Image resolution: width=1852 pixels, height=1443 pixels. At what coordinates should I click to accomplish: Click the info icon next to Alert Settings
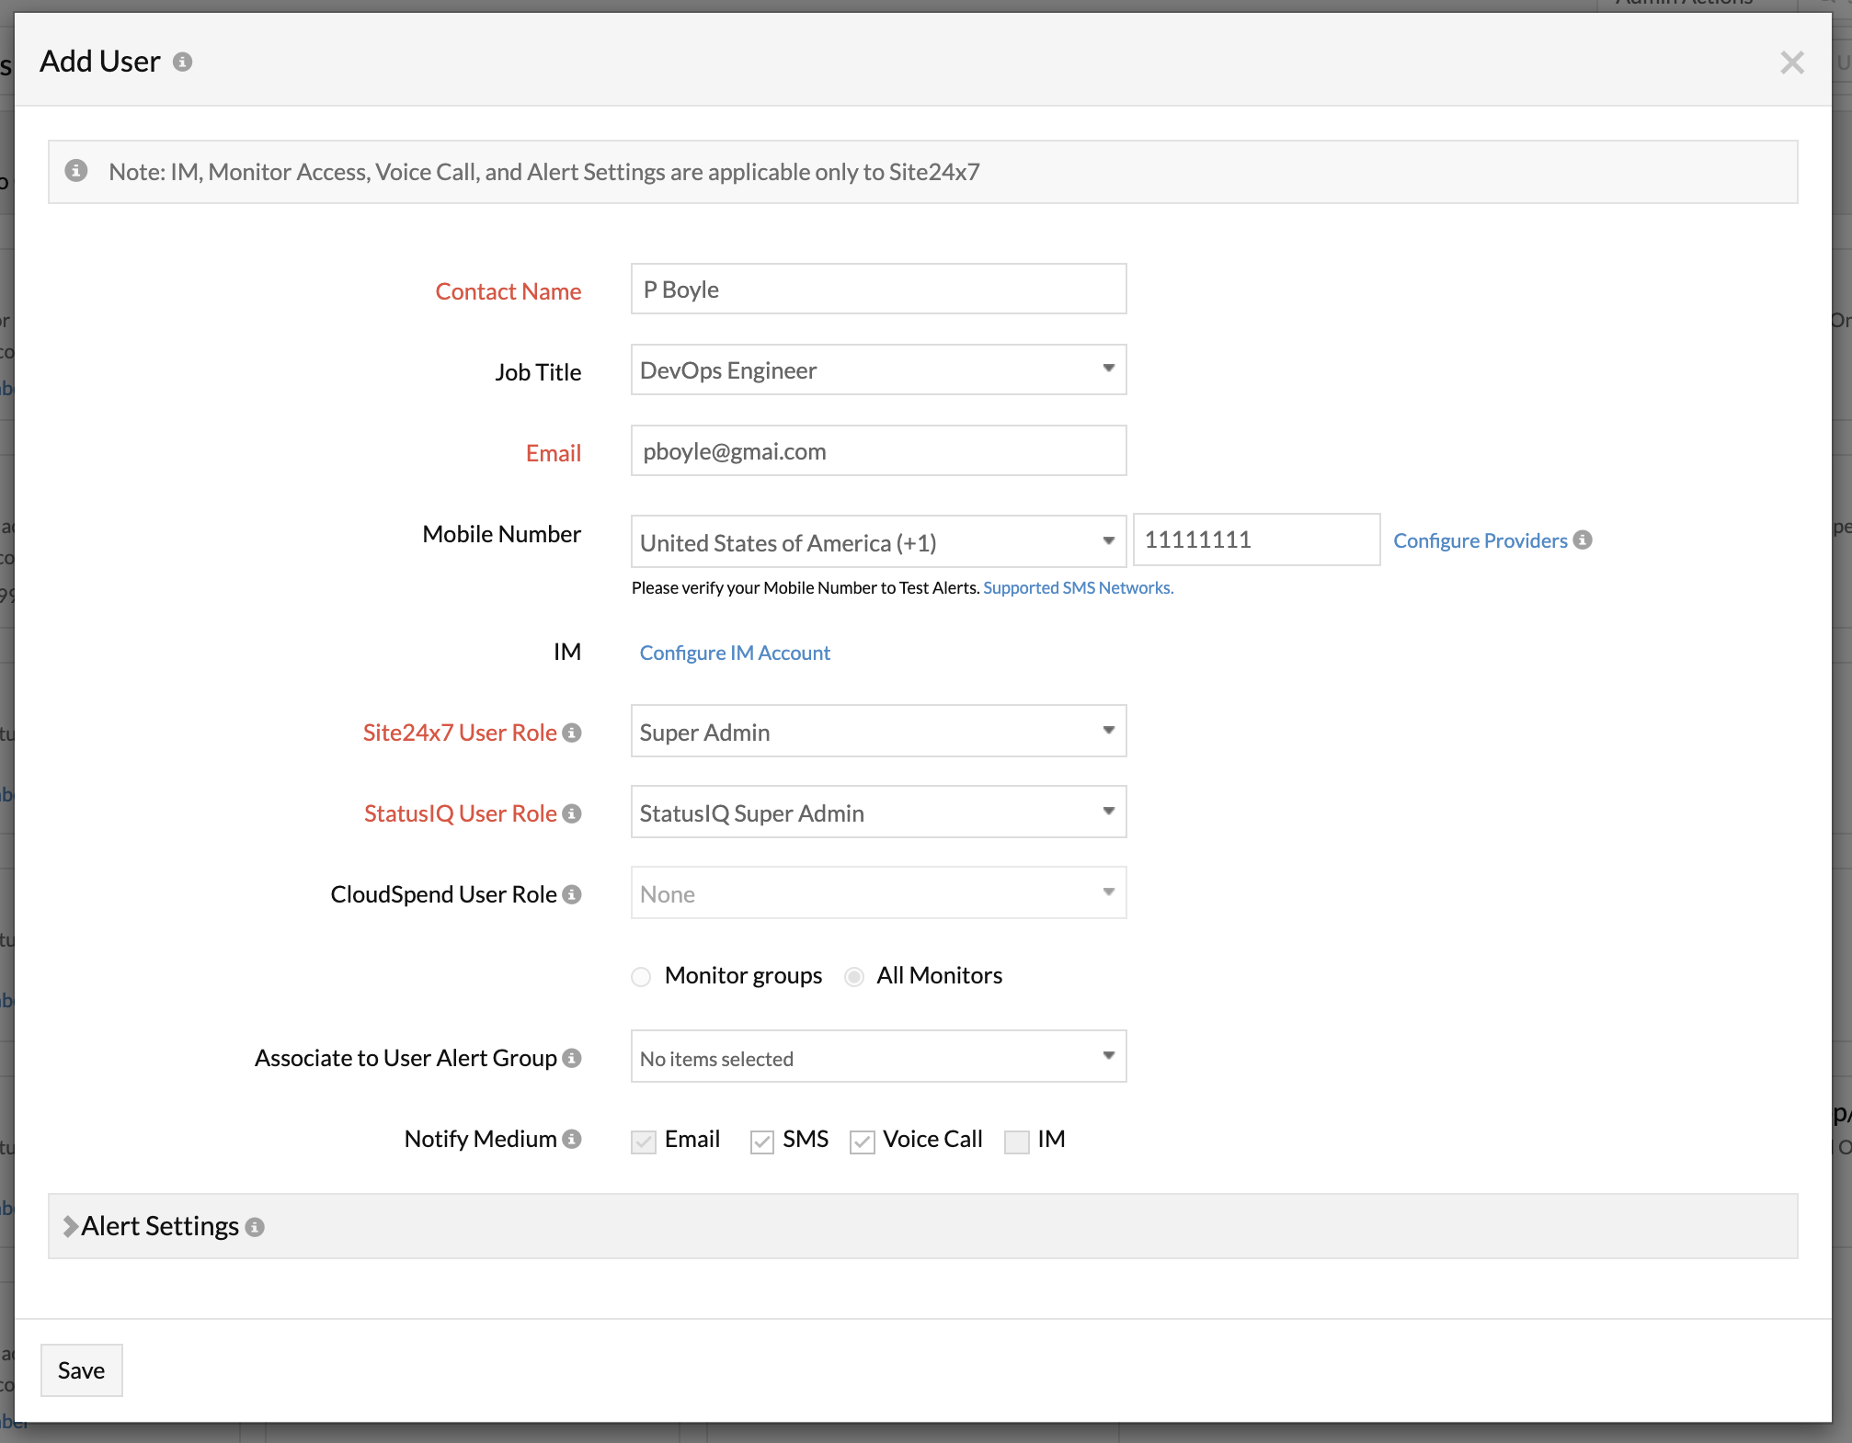256,1226
